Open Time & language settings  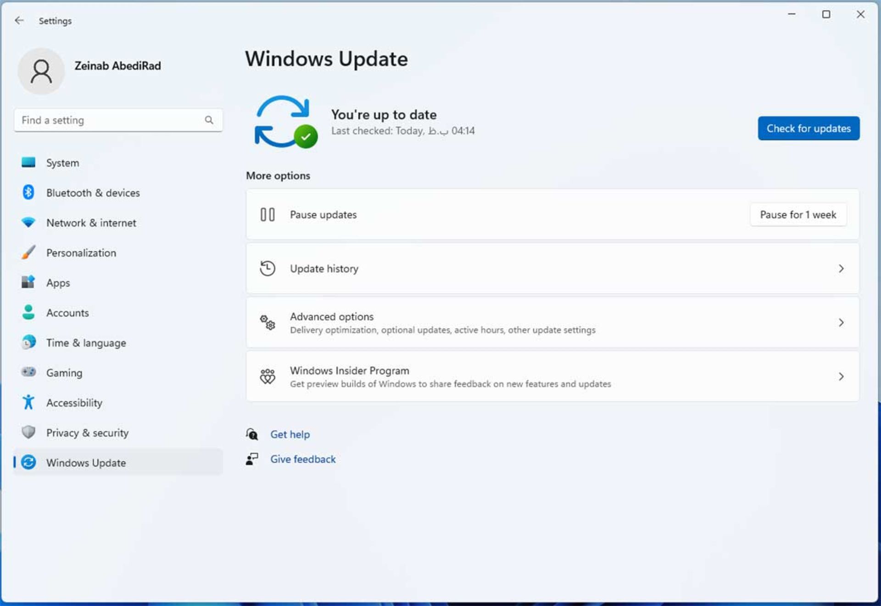(86, 343)
